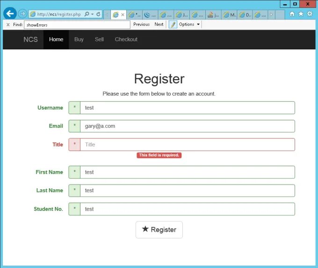The image size is (318, 268).
Task: Minimize the browser window
Action: point(285,4)
